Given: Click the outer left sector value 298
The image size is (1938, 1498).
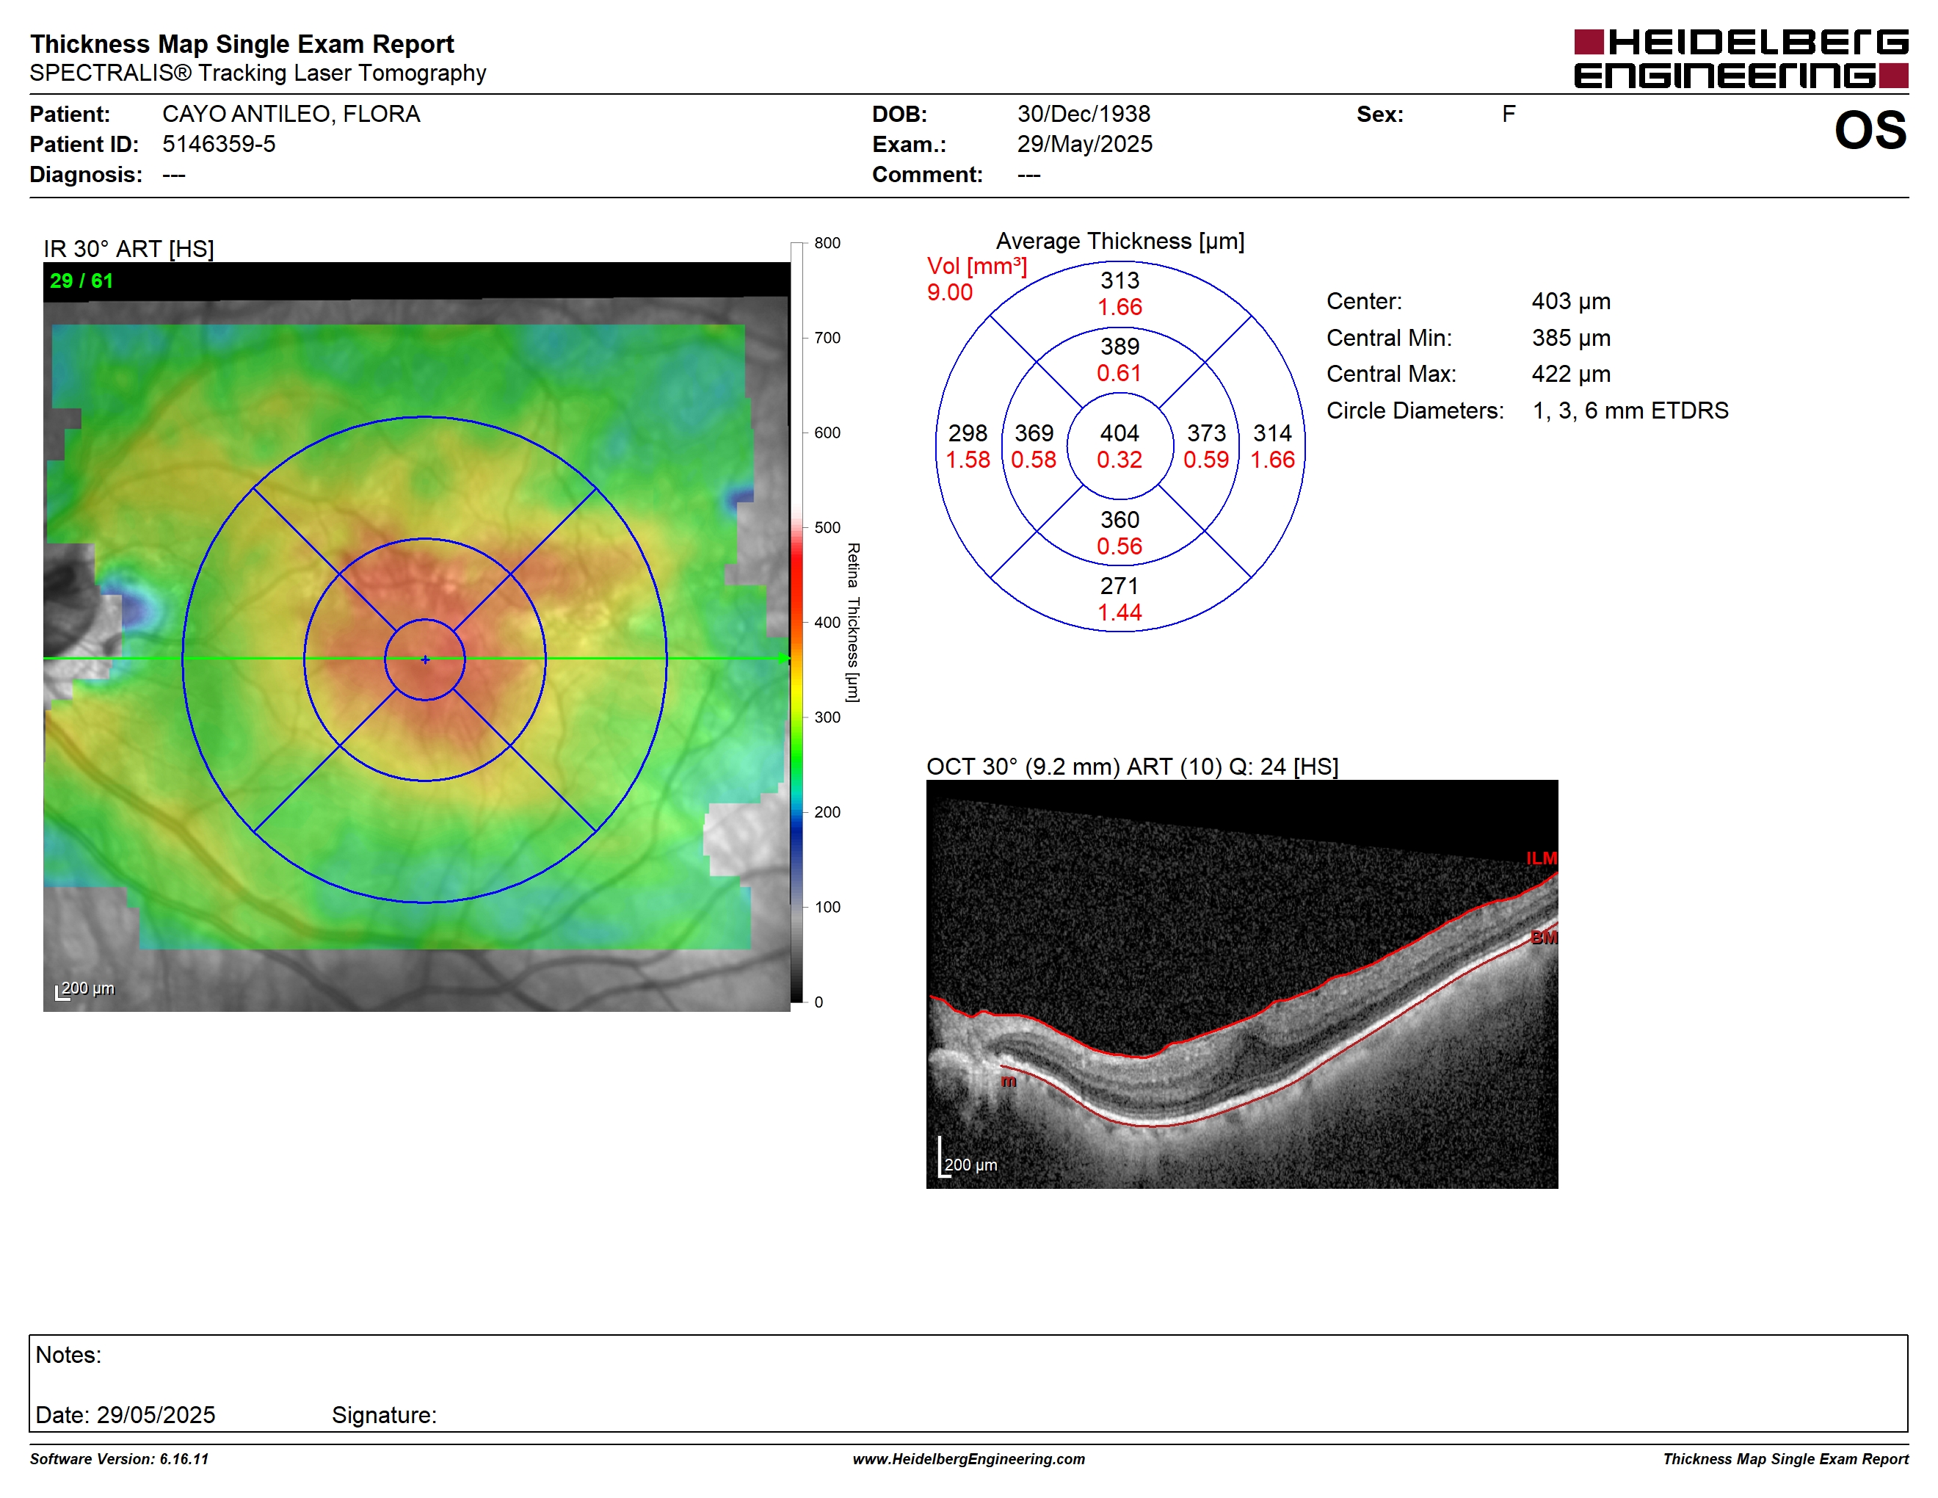Looking at the screenshot, I should [x=968, y=433].
